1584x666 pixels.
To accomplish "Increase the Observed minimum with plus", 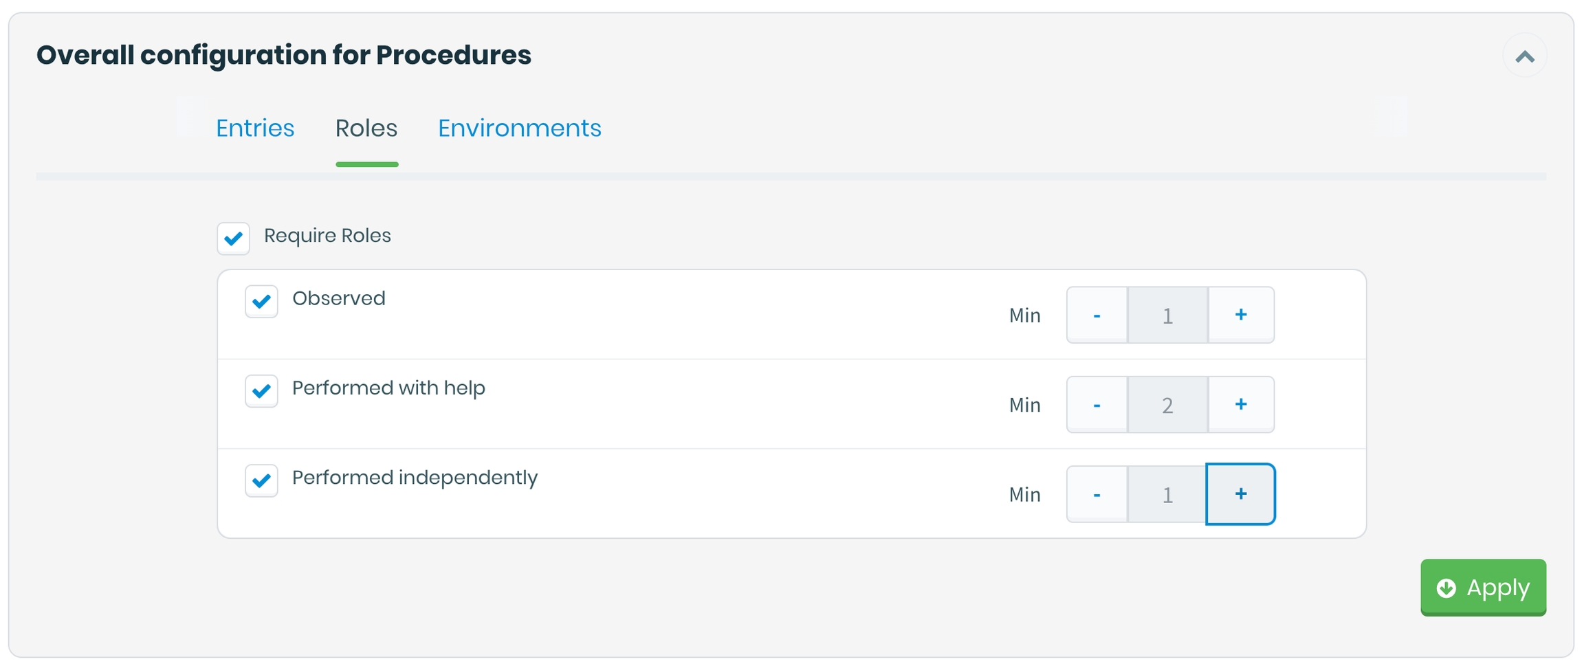I will coord(1241,315).
